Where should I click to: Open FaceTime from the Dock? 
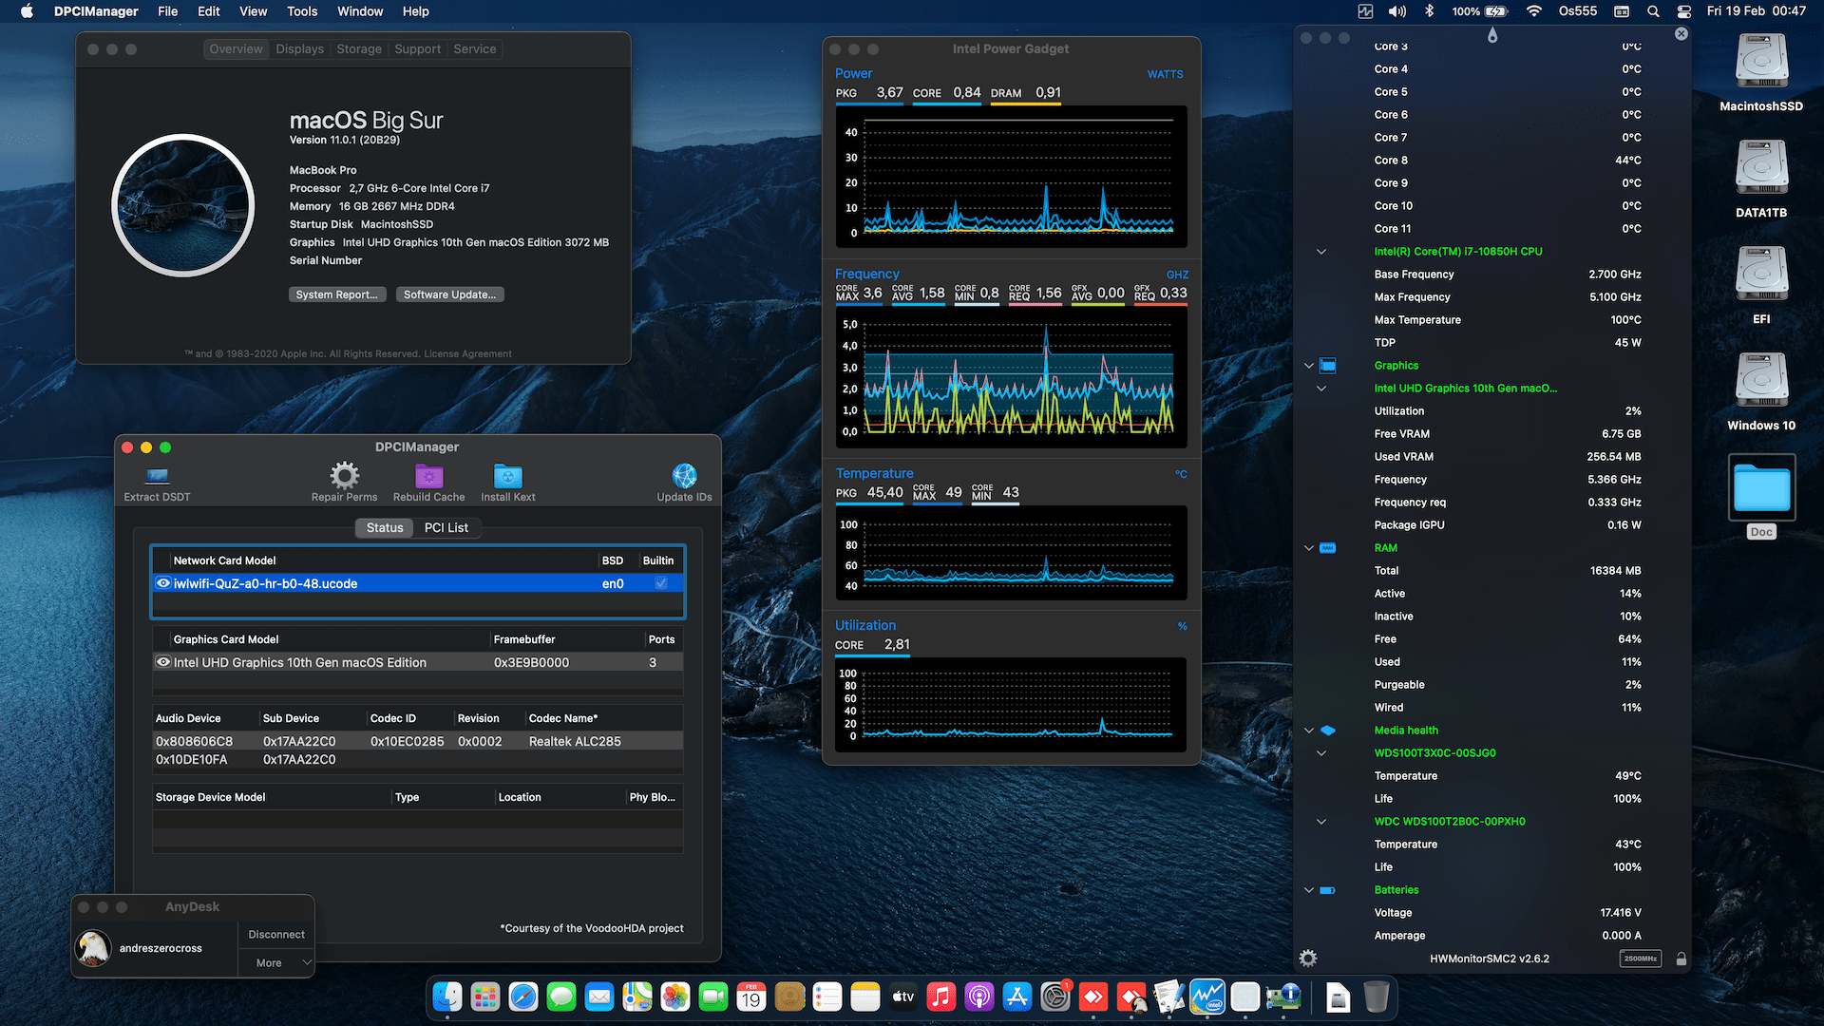tap(713, 997)
